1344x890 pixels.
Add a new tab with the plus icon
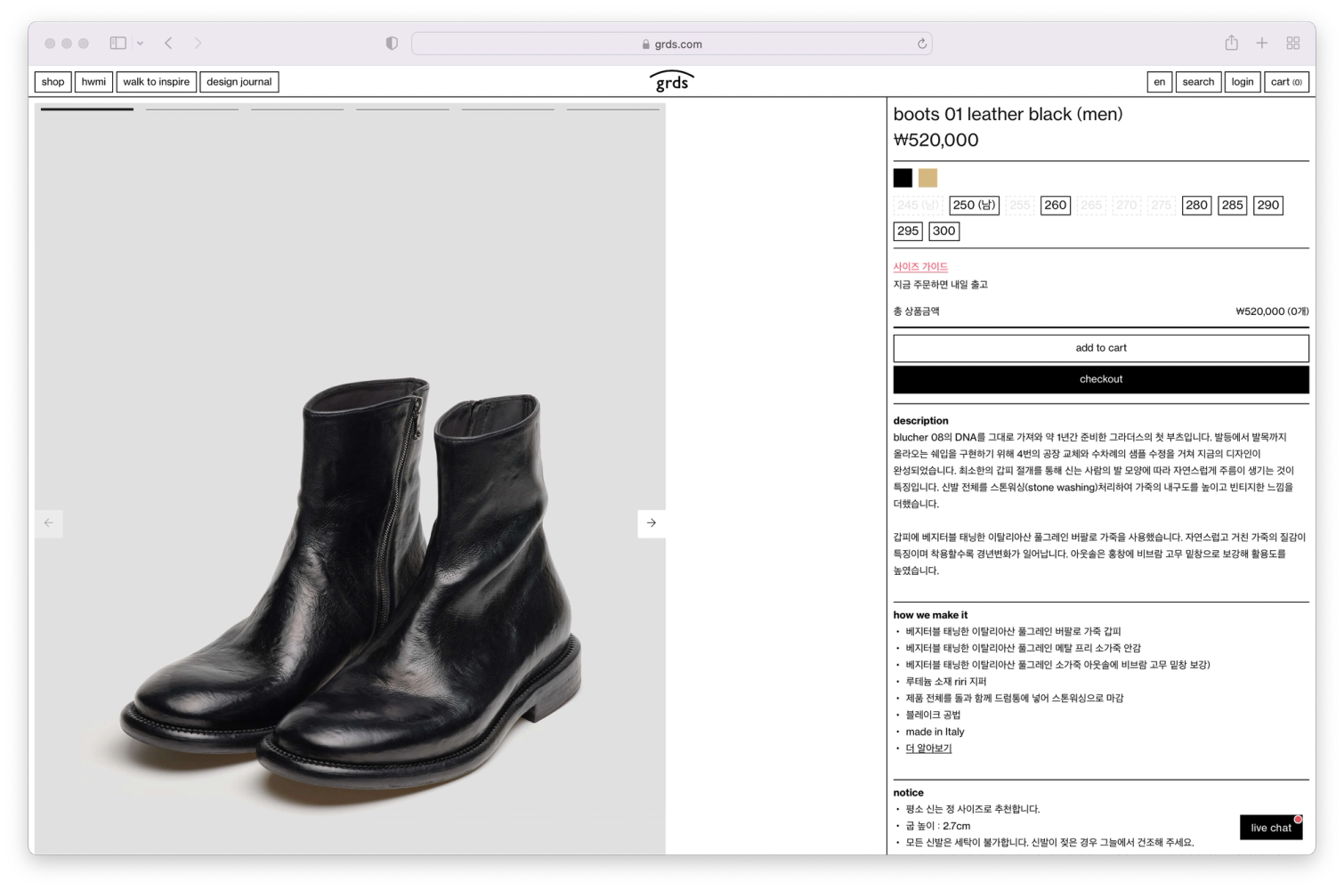pos(1262,43)
